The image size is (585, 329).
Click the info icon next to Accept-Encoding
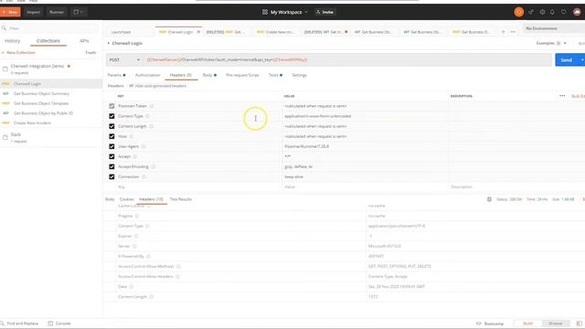(x=153, y=166)
